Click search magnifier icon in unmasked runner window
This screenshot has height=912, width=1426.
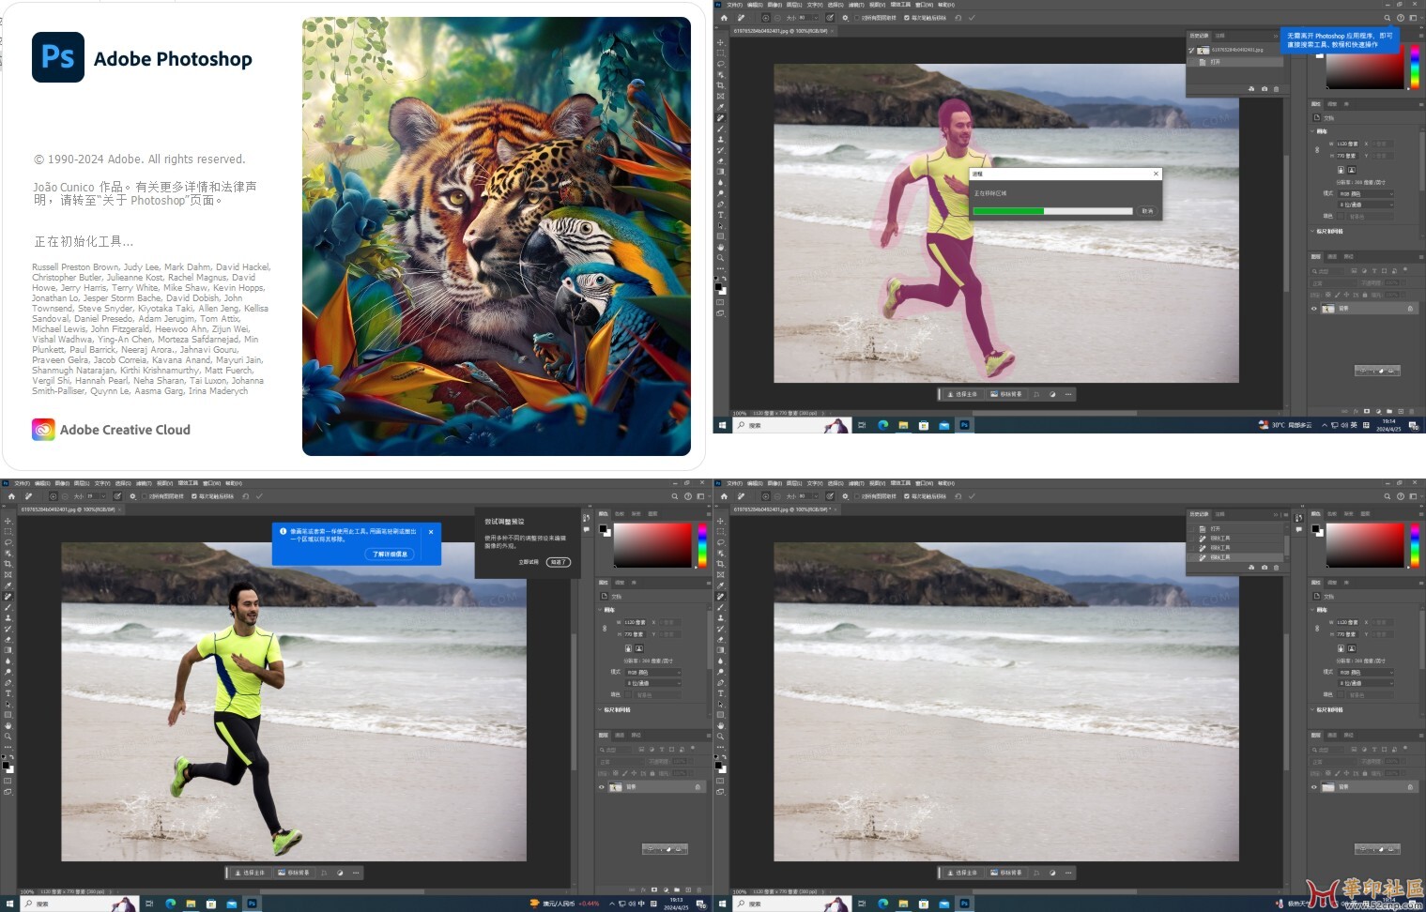coord(675,496)
